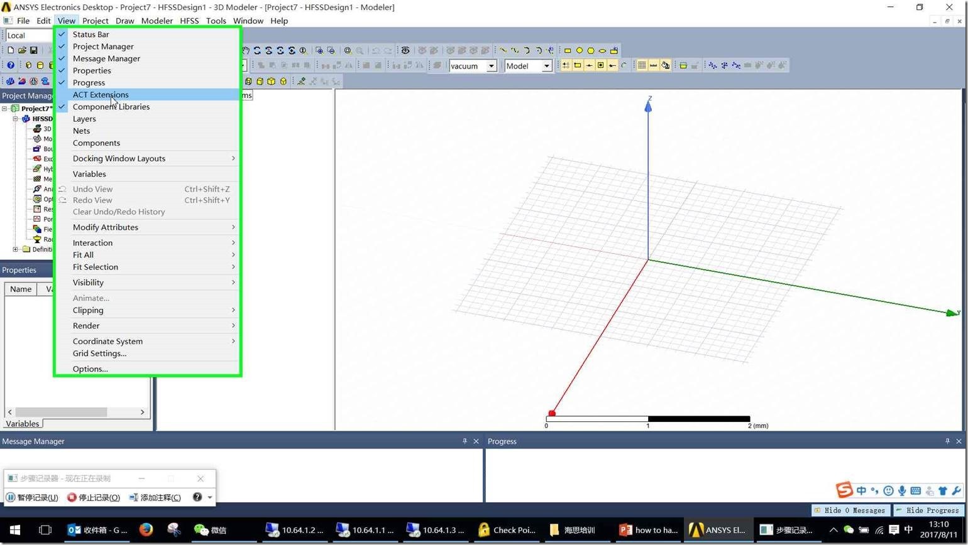
Task: Draw a rectangle with the rectangle tool
Action: [568, 50]
